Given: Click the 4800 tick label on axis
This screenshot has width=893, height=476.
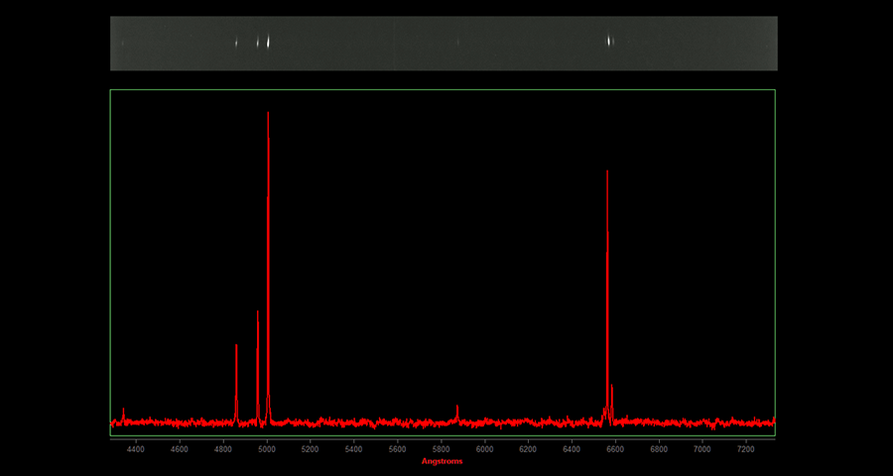Looking at the screenshot, I should [x=222, y=449].
